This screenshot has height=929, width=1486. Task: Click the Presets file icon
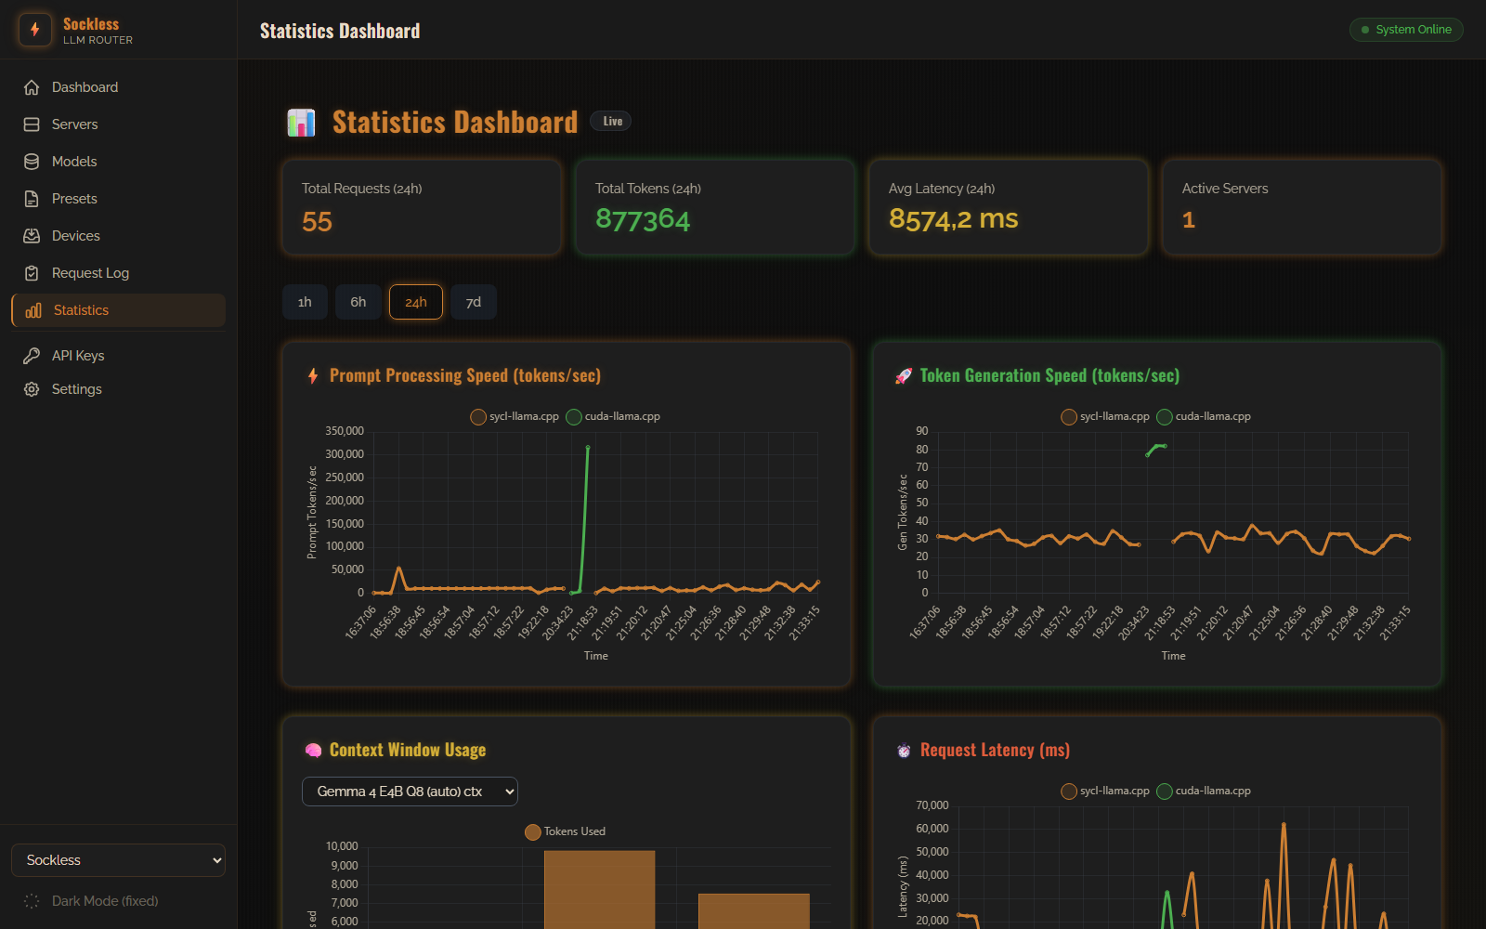coord(32,199)
